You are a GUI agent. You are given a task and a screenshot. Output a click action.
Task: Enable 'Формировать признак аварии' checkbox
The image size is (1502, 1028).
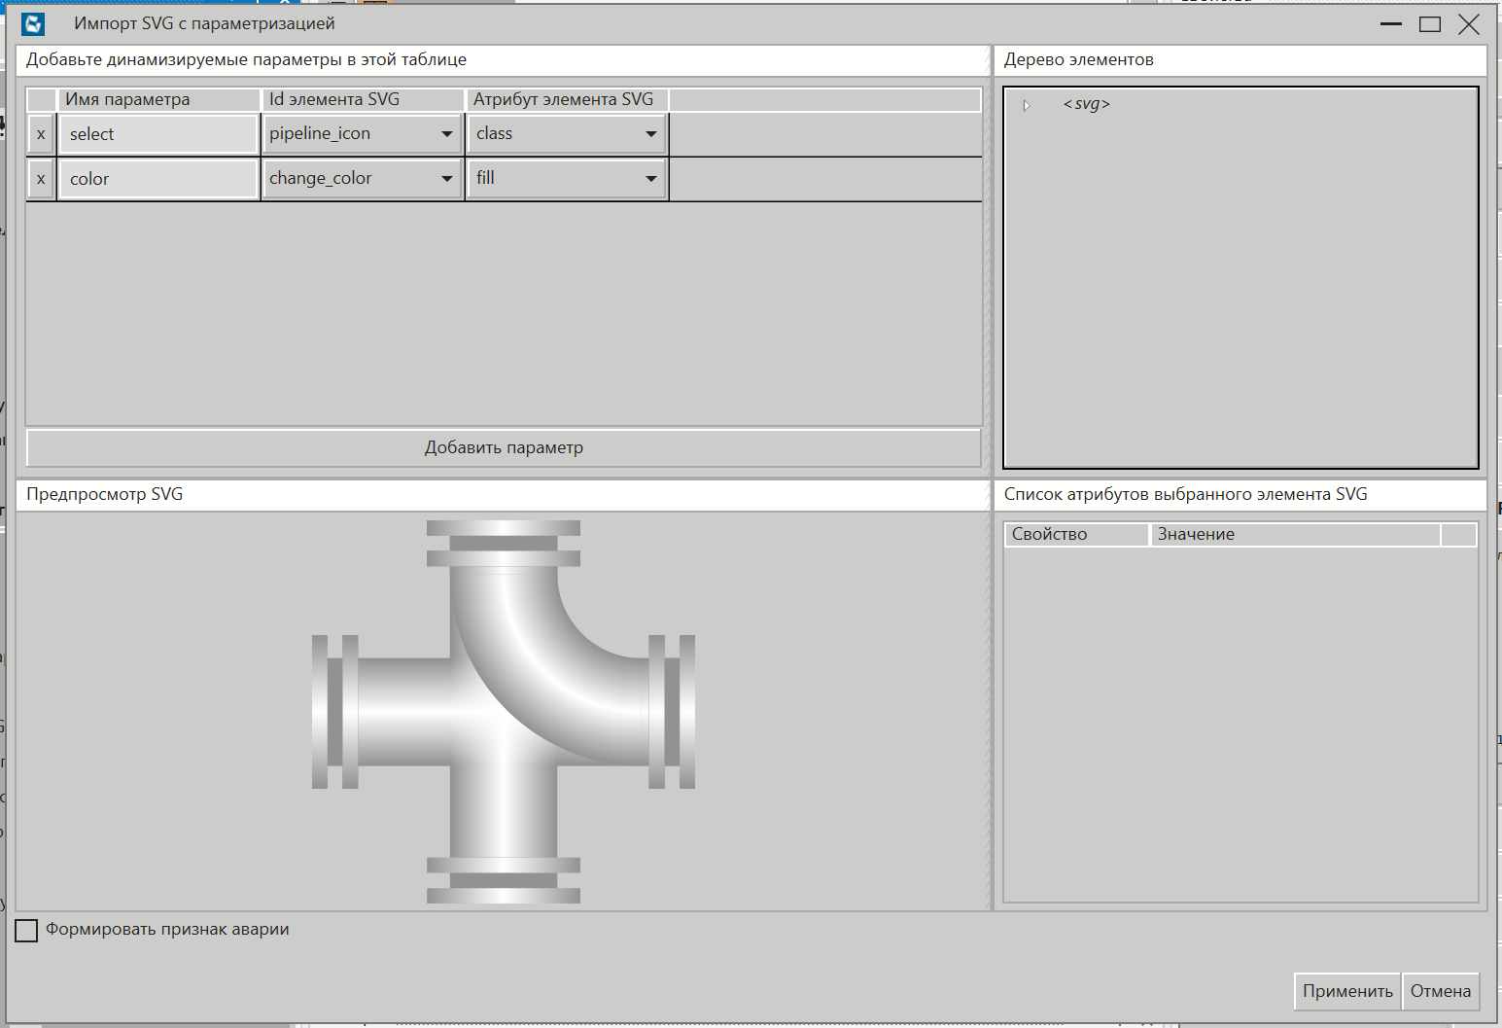point(27,930)
